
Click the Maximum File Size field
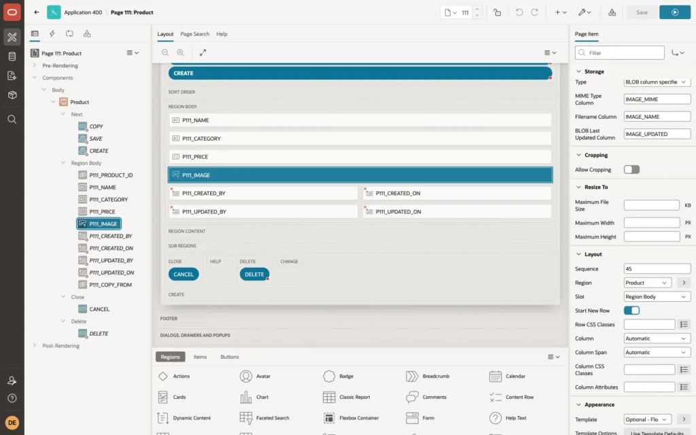point(651,205)
